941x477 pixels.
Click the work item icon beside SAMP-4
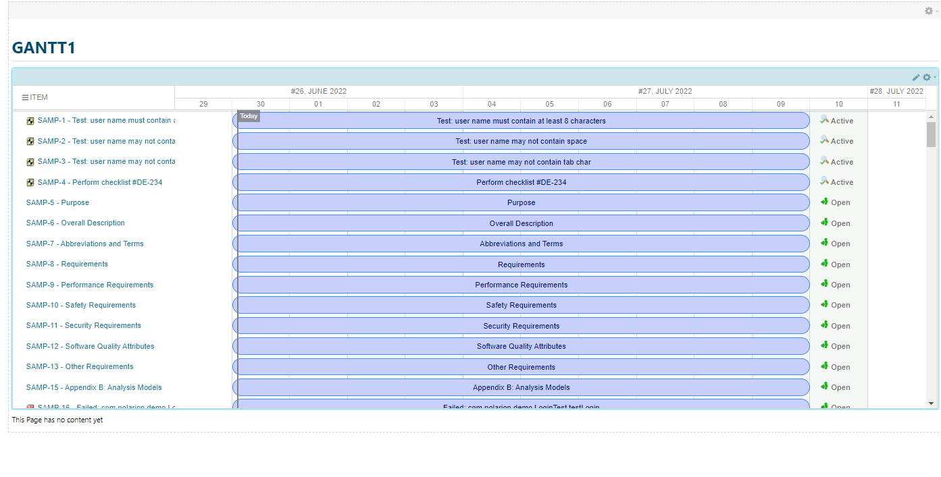tap(30, 183)
